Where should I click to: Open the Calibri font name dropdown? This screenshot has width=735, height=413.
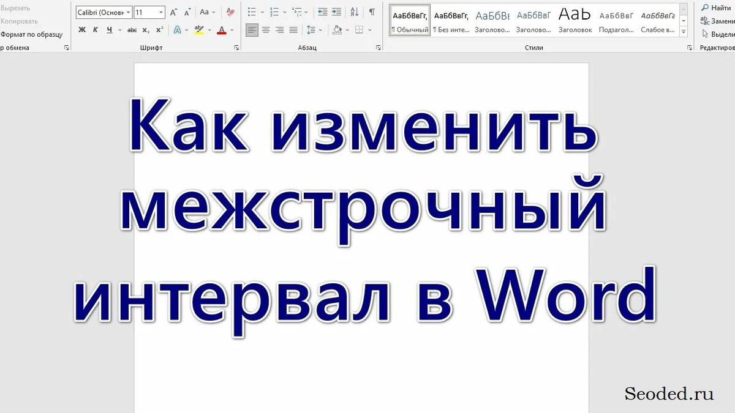click(x=129, y=12)
